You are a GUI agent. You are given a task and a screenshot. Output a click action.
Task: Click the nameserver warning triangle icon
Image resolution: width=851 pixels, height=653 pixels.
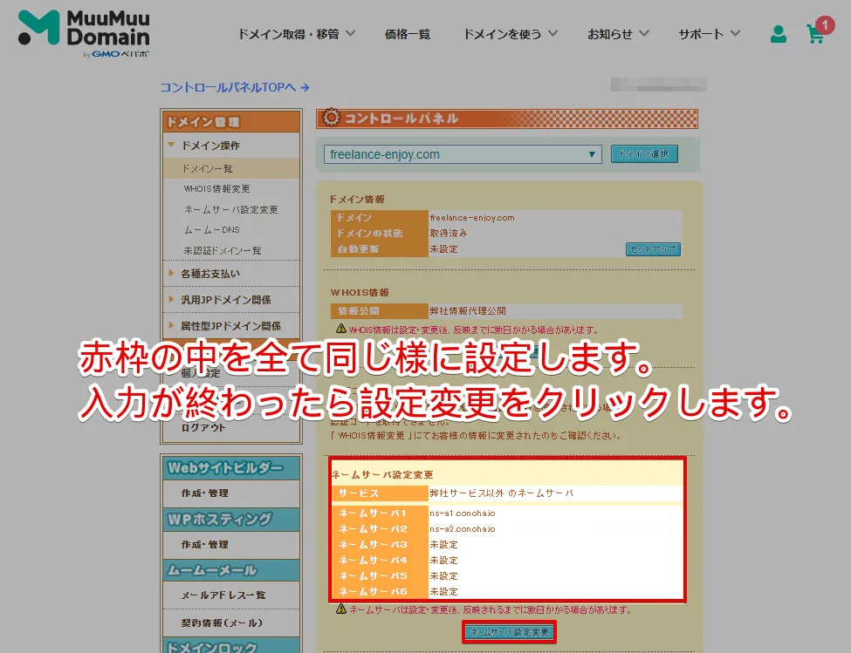click(340, 609)
